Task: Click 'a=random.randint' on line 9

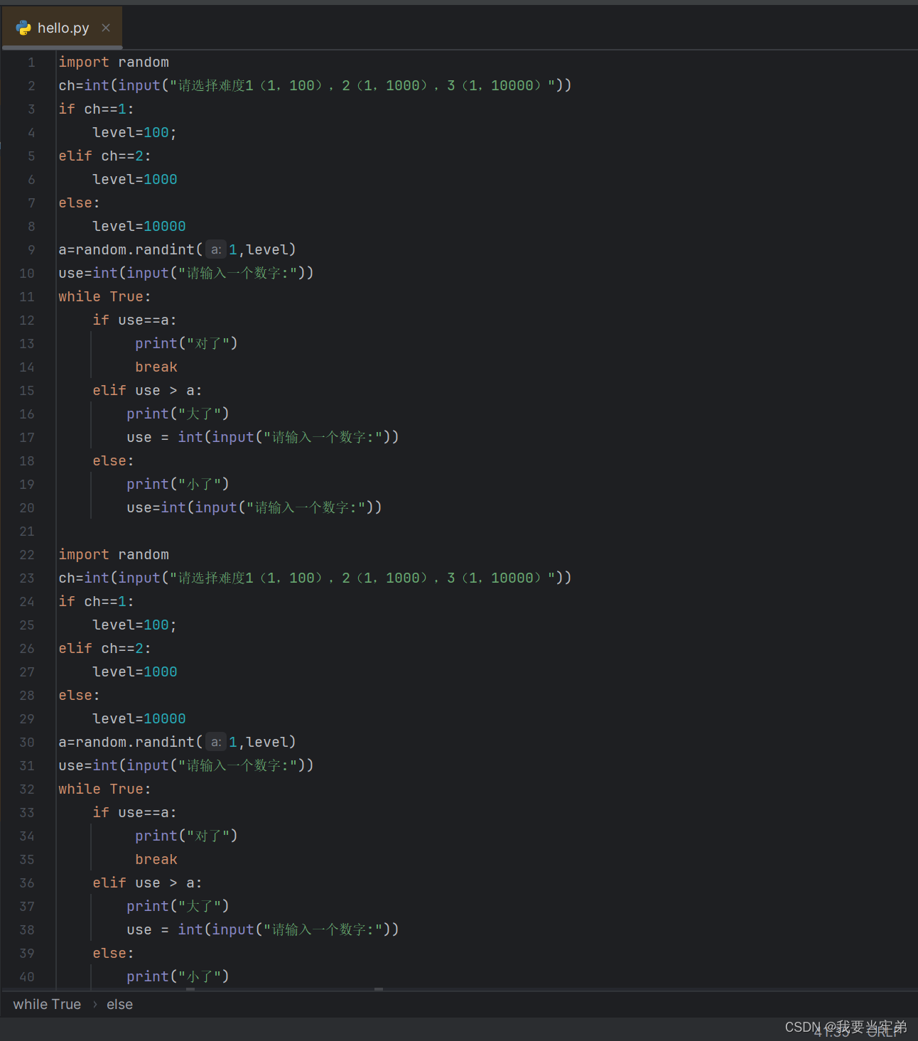Action: tap(126, 250)
